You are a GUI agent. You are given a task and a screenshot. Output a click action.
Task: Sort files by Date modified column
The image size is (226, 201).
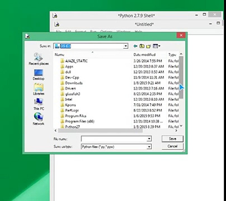(149, 55)
